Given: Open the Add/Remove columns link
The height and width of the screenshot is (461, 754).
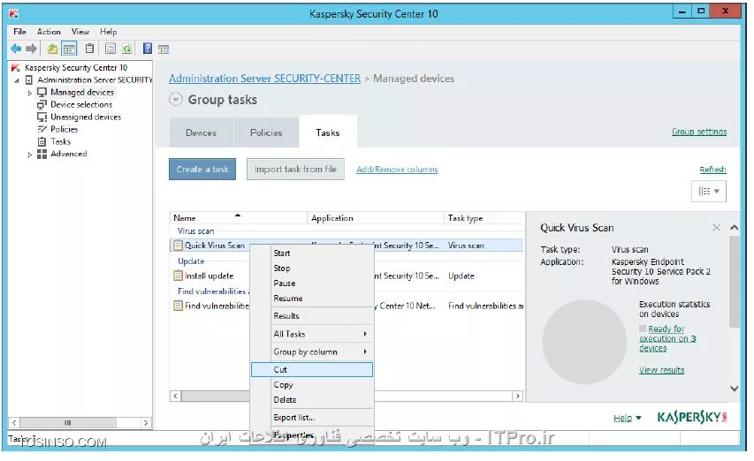Looking at the screenshot, I should click(397, 170).
